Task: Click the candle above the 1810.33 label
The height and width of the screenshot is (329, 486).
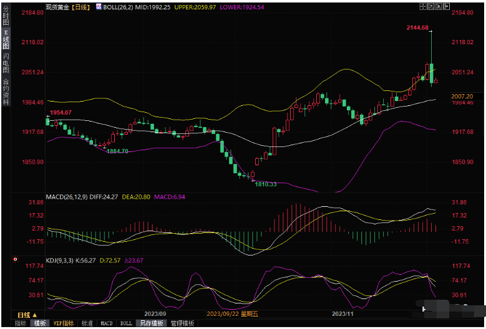Action: click(x=253, y=174)
